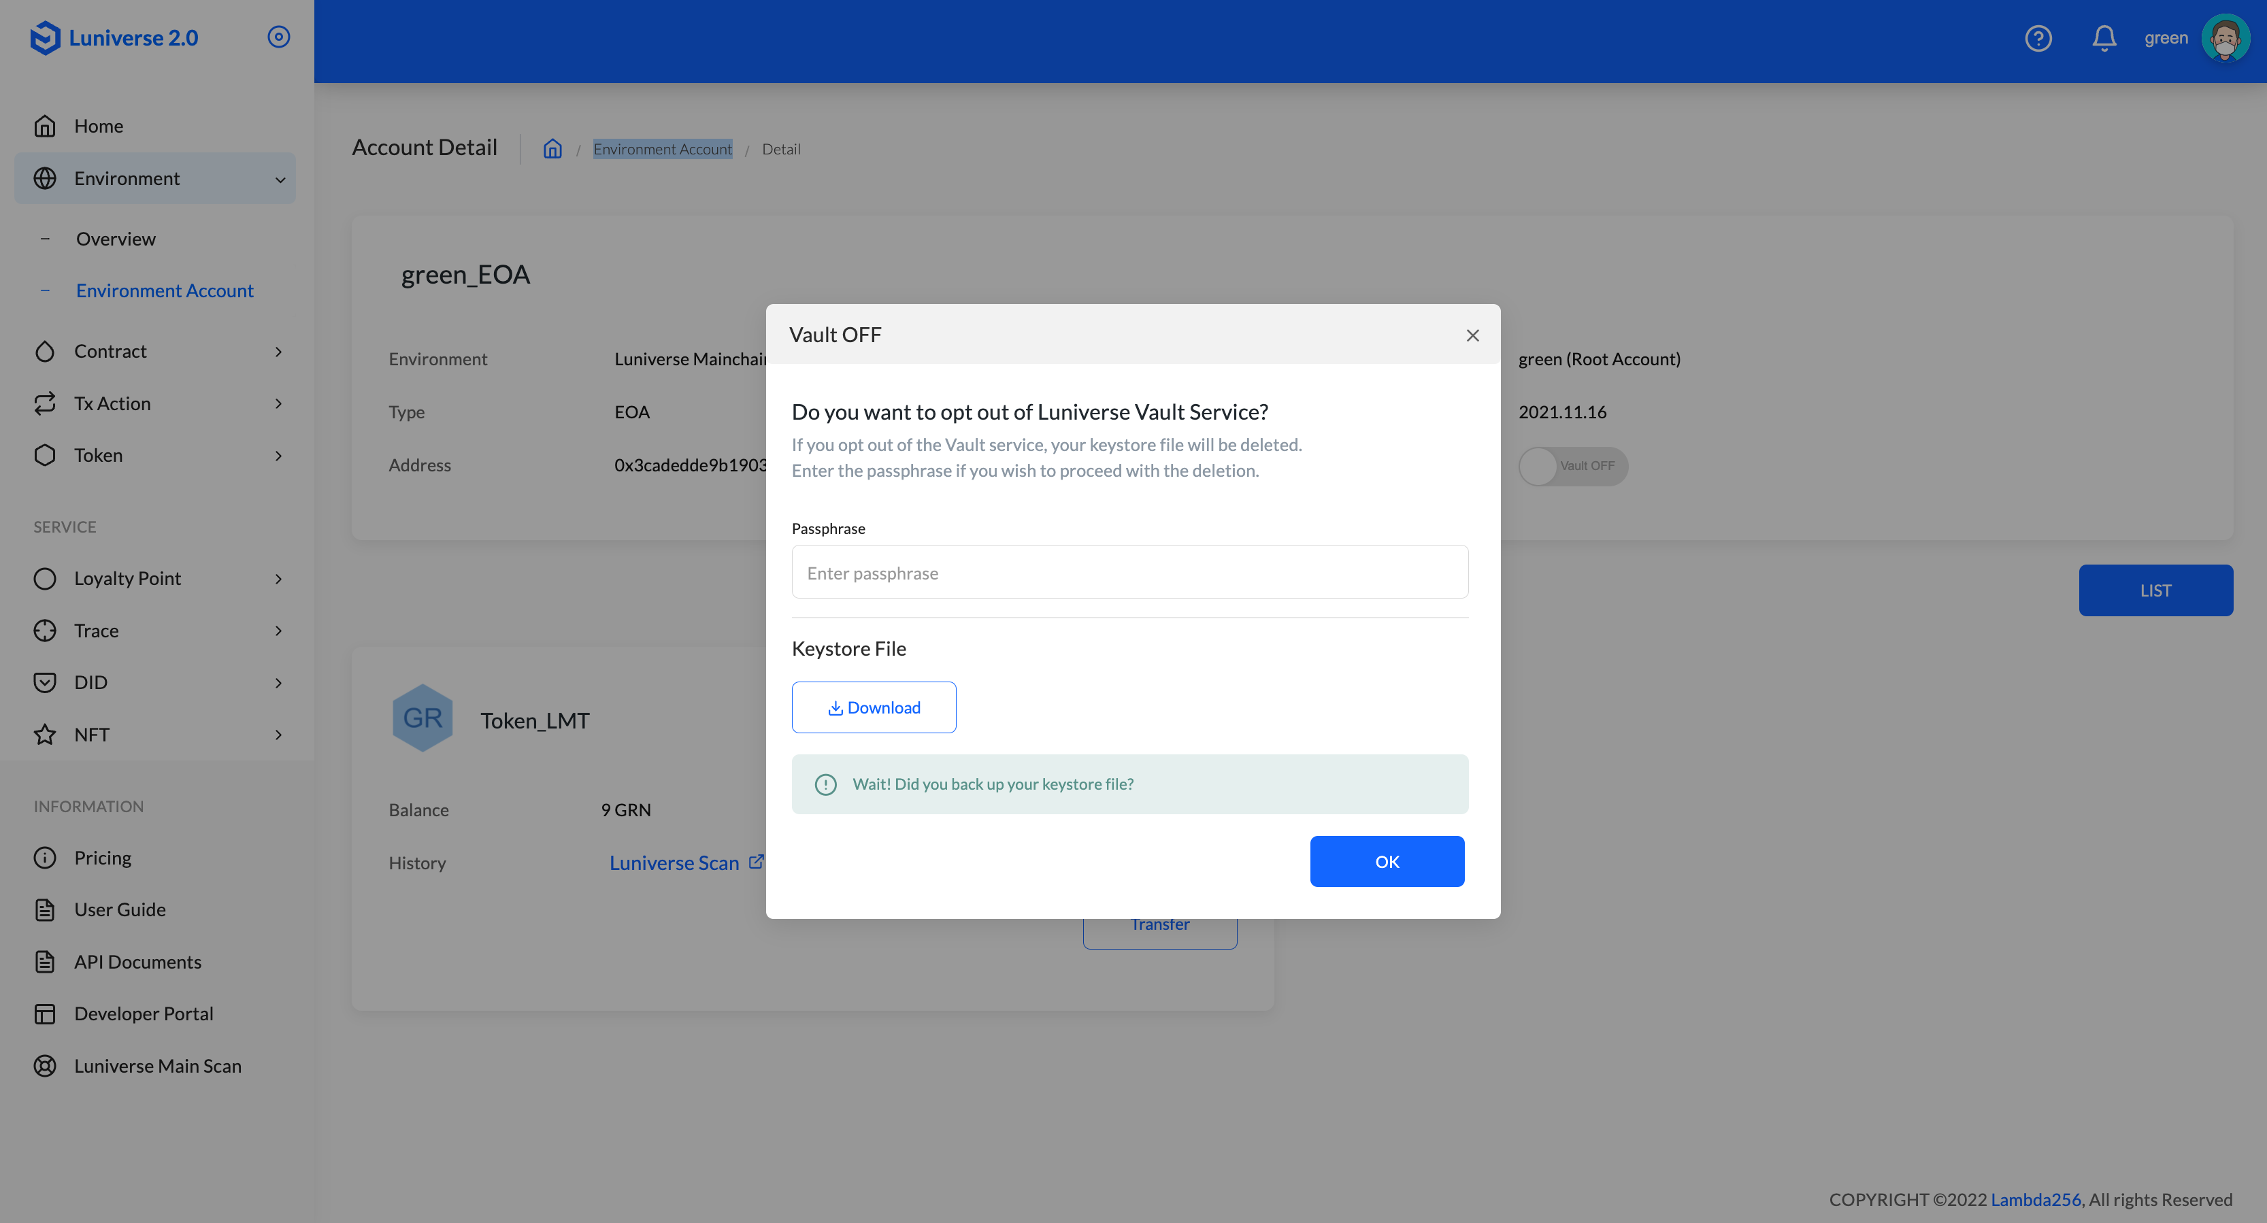Click the GR token hexagon badge
The width and height of the screenshot is (2267, 1223).
pos(423,718)
